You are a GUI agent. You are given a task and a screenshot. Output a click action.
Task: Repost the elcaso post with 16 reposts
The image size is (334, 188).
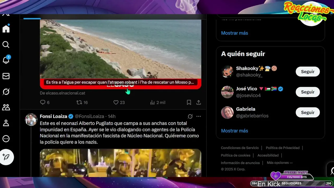tap(82, 102)
